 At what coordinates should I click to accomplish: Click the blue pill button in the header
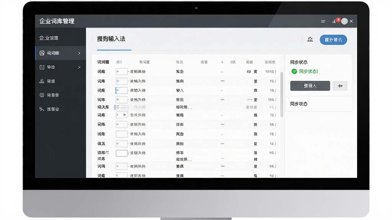[333, 40]
